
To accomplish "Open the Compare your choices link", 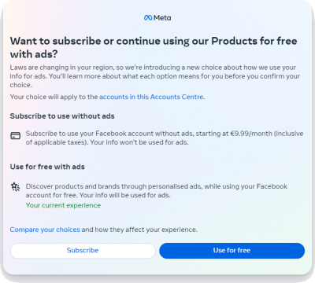I will click(x=45, y=230).
